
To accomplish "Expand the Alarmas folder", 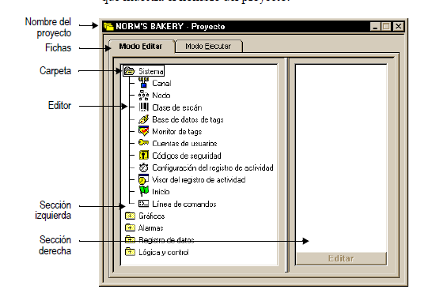I will (130, 227).
